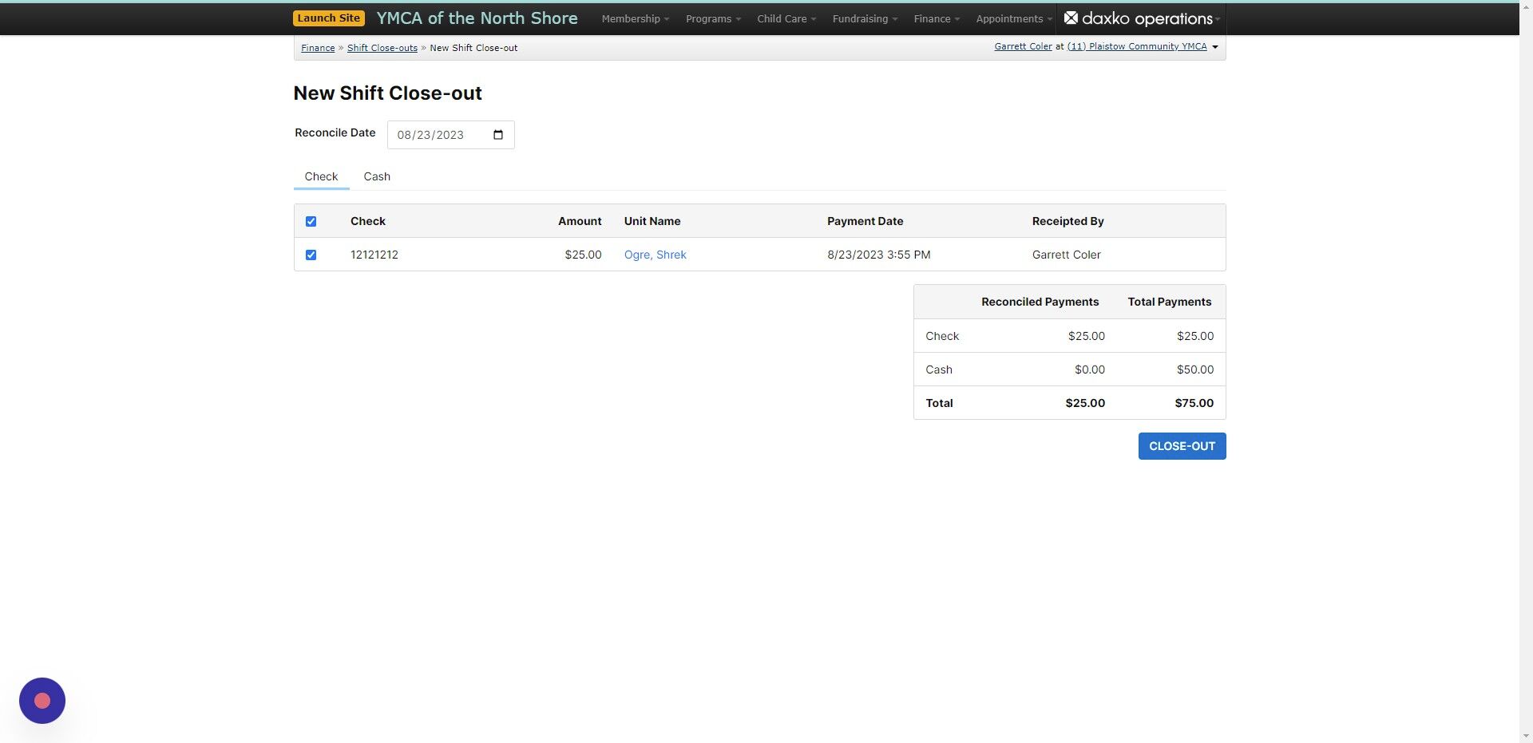This screenshot has width=1533, height=743.
Task: Click the round chat widget icon
Action: (42, 701)
